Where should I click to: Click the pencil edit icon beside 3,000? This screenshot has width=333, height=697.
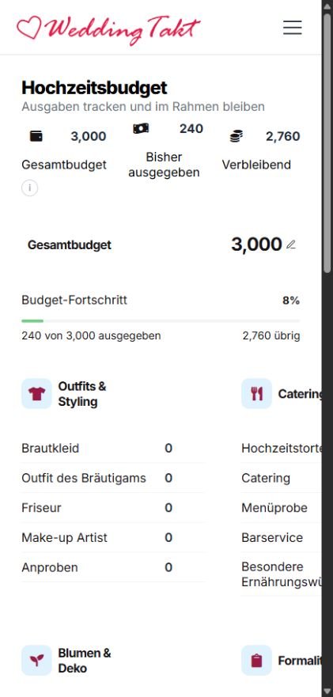click(291, 244)
